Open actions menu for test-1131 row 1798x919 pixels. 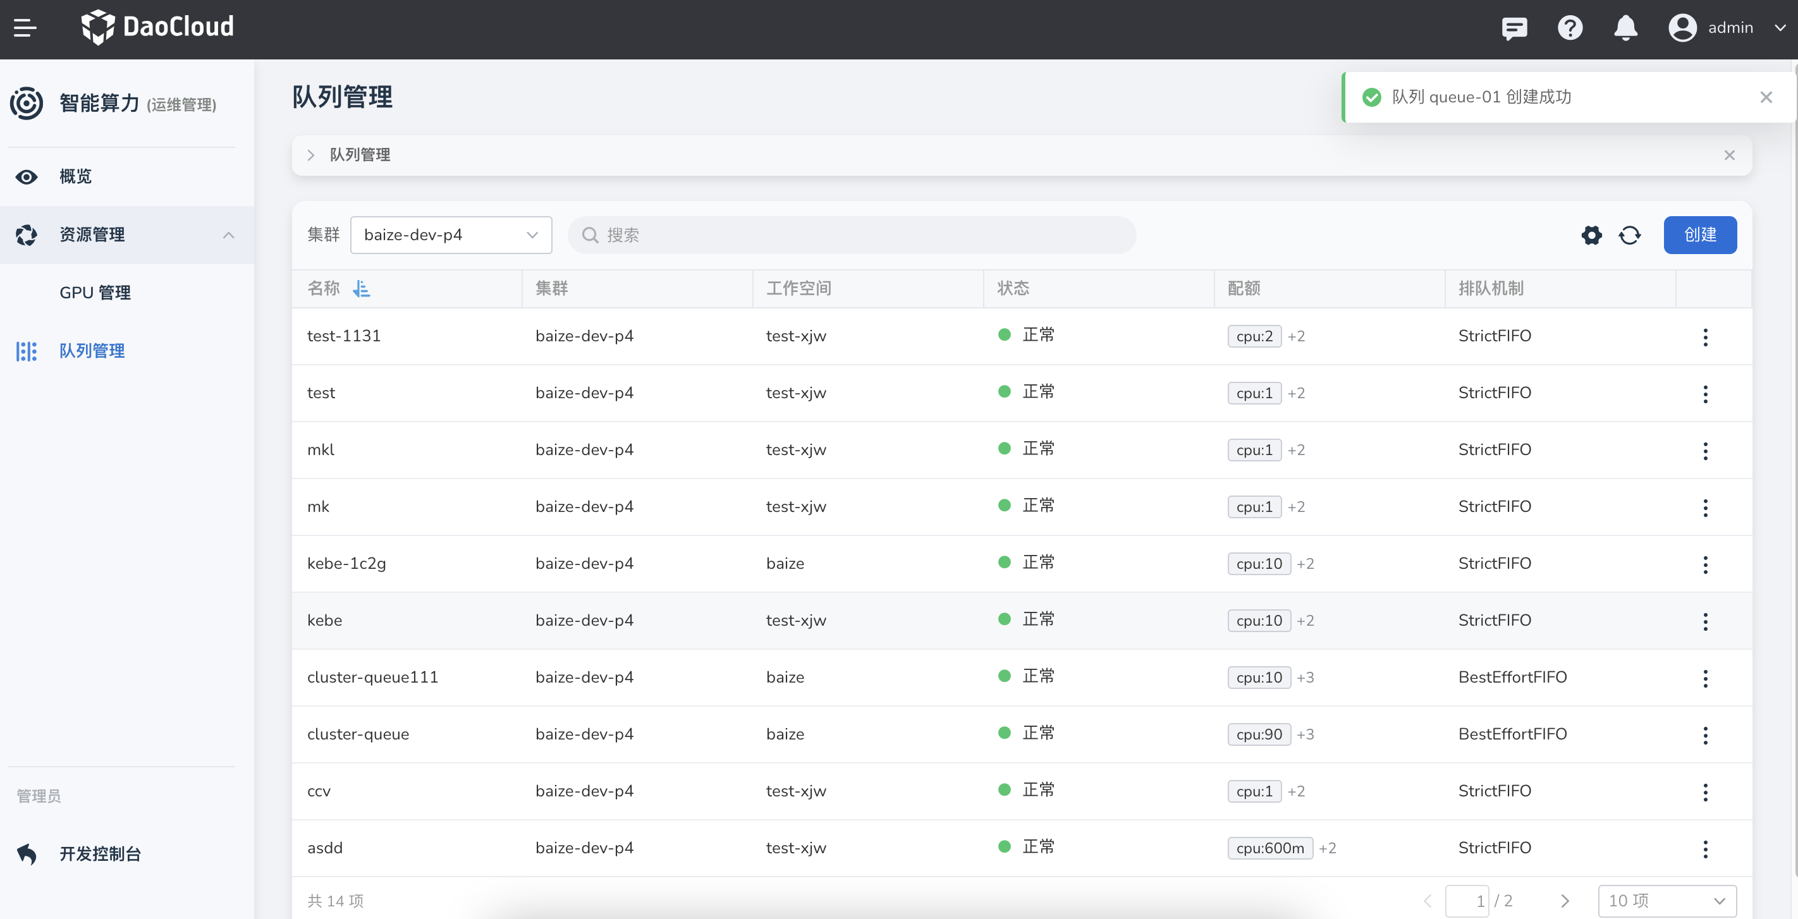1705,337
